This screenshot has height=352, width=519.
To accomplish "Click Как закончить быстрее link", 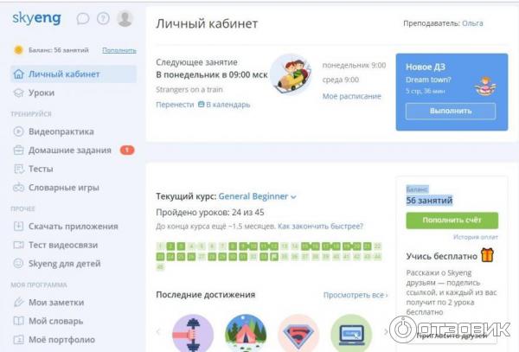I will (x=320, y=227).
